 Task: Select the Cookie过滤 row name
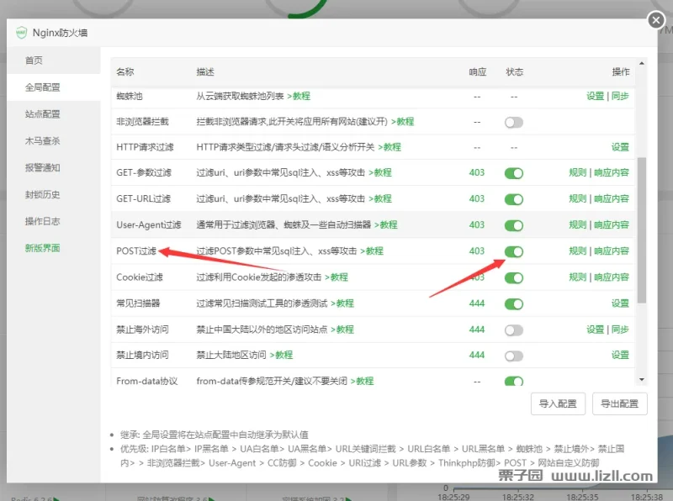tap(140, 277)
